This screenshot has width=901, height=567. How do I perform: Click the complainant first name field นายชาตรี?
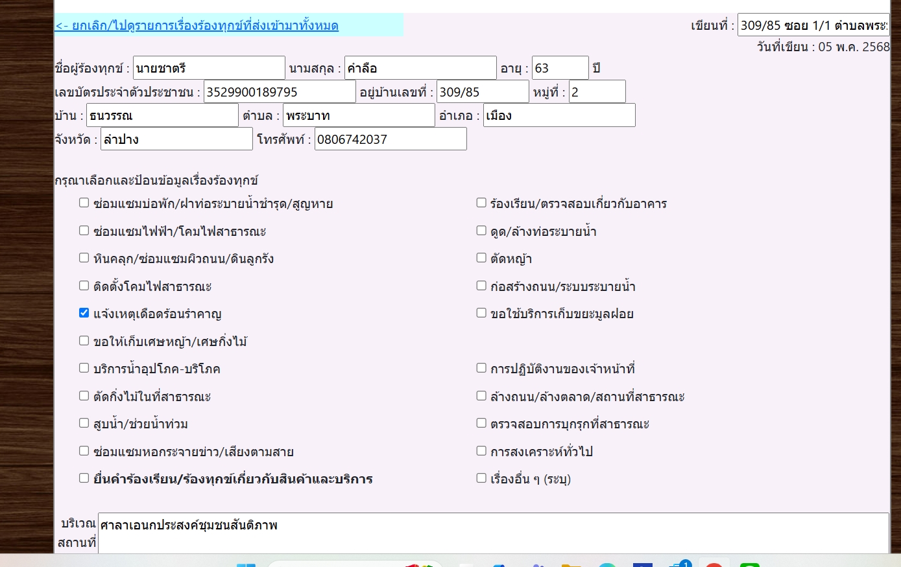tap(208, 68)
